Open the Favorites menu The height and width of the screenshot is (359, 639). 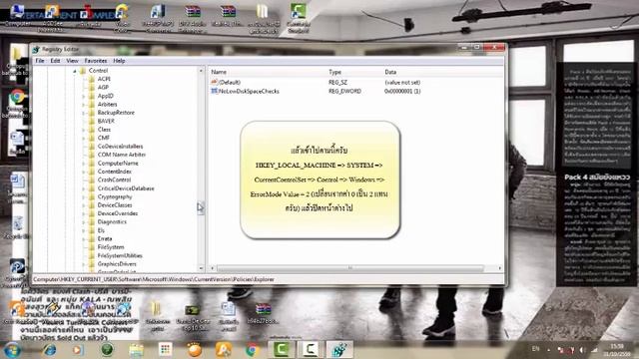coord(96,61)
